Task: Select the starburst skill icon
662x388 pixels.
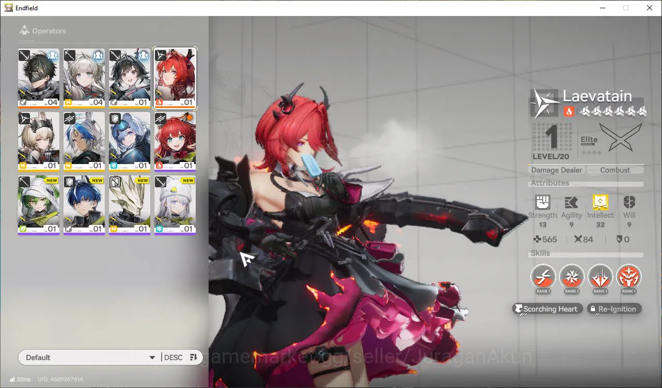Action: point(572,277)
